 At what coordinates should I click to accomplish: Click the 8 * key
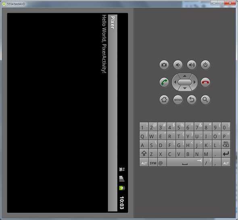point(208,126)
